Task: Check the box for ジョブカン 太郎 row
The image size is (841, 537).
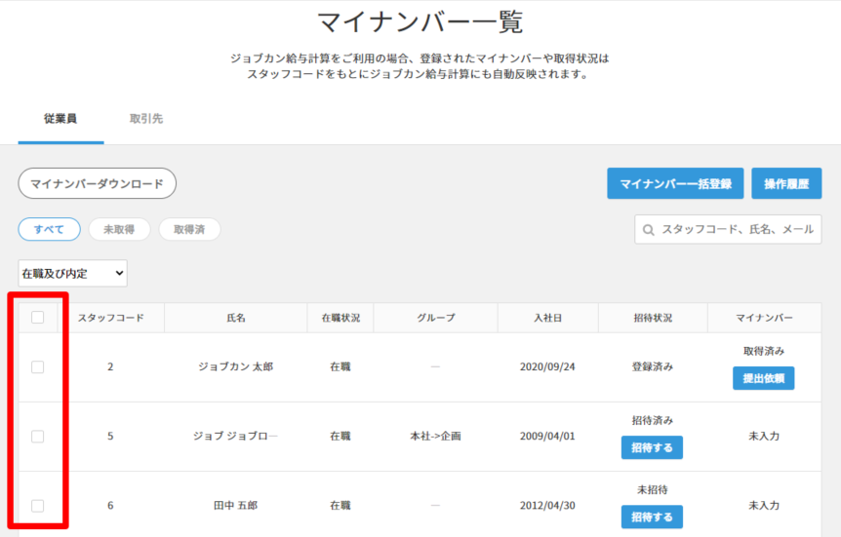Action: tap(38, 367)
